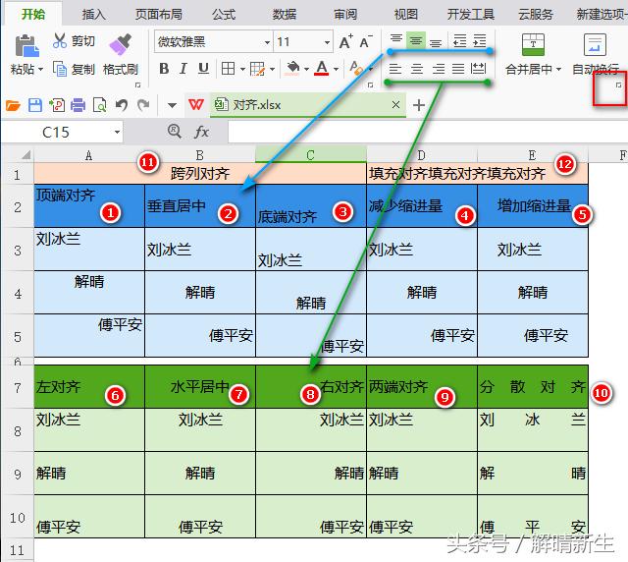The height and width of the screenshot is (562, 628).
Task: Click the Name Box showing C15
Action: pyautogui.click(x=62, y=132)
